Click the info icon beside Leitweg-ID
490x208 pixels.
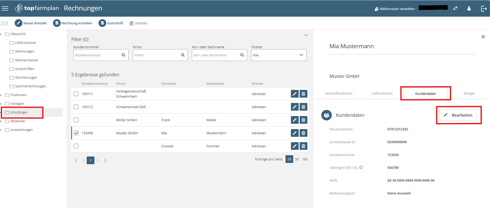point(361,168)
